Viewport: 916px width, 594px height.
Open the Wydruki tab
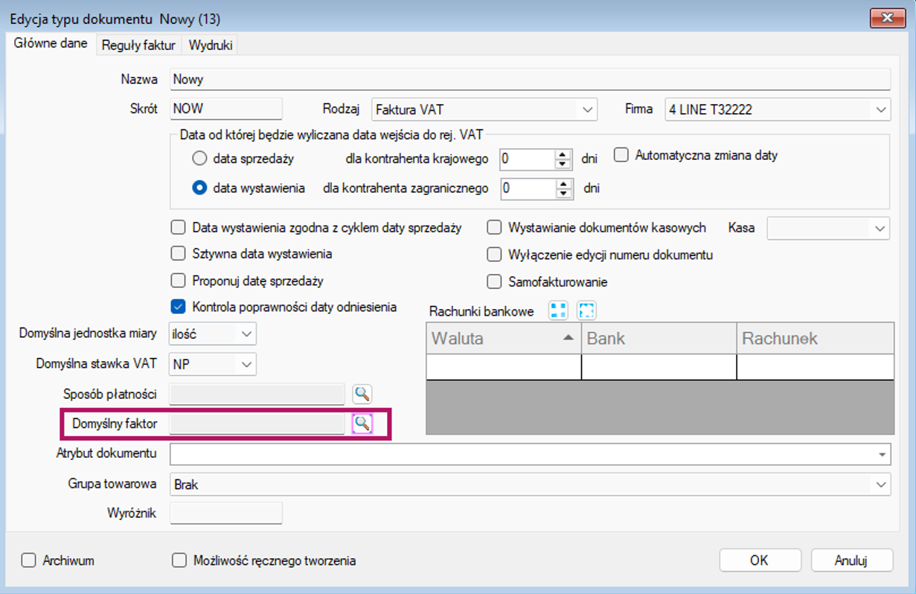[x=211, y=45]
